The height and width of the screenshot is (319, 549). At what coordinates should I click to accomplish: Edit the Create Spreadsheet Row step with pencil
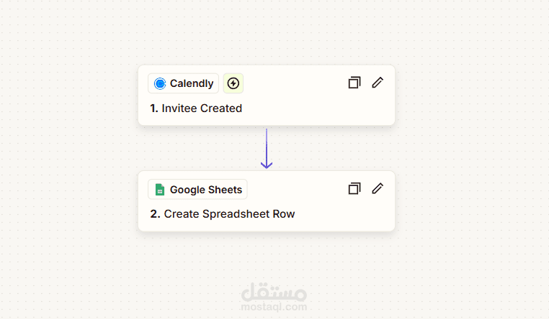(x=378, y=188)
